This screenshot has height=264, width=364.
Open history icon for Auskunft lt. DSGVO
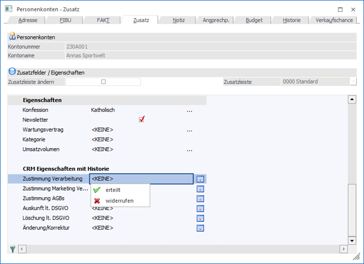point(200,208)
